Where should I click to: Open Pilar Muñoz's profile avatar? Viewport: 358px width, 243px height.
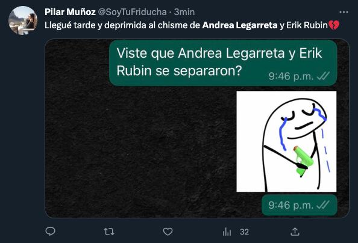pyautogui.click(x=23, y=20)
